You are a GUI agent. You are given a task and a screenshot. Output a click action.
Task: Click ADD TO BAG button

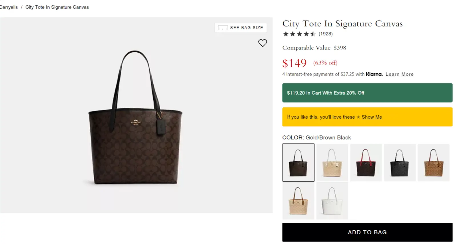(x=367, y=232)
